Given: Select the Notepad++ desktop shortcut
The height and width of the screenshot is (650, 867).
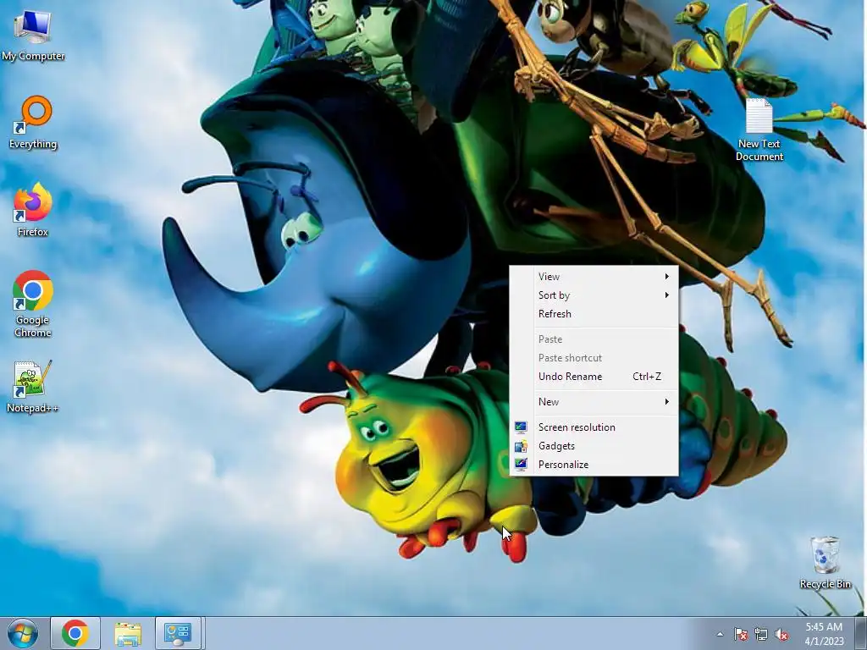Looking at the screenshot, I should pos(33,387).
